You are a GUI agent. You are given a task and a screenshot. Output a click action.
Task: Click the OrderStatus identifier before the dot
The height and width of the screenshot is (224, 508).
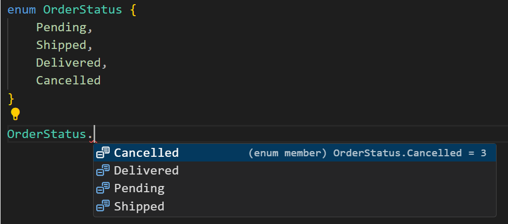47,134
